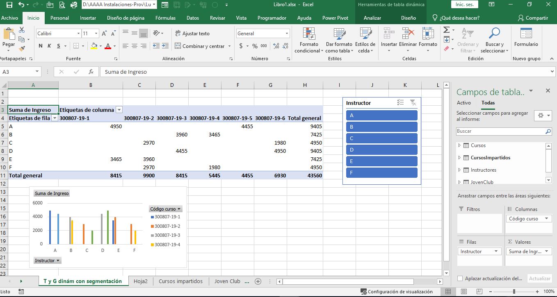
Task: Expand the CursosImpartidos table in field list
Action: click(459, 158)
